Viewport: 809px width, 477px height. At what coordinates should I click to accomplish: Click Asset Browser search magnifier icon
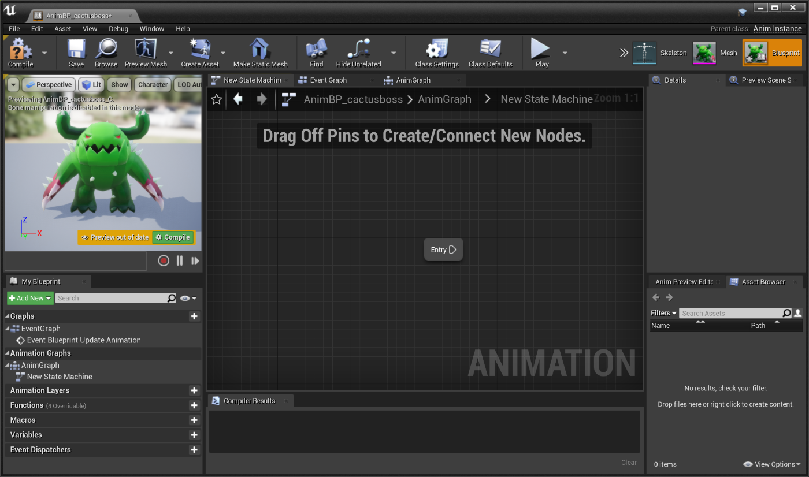pyautogui.click(x=786, y=313)
